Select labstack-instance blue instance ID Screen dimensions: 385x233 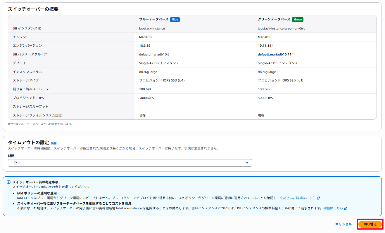pos(152,28)
